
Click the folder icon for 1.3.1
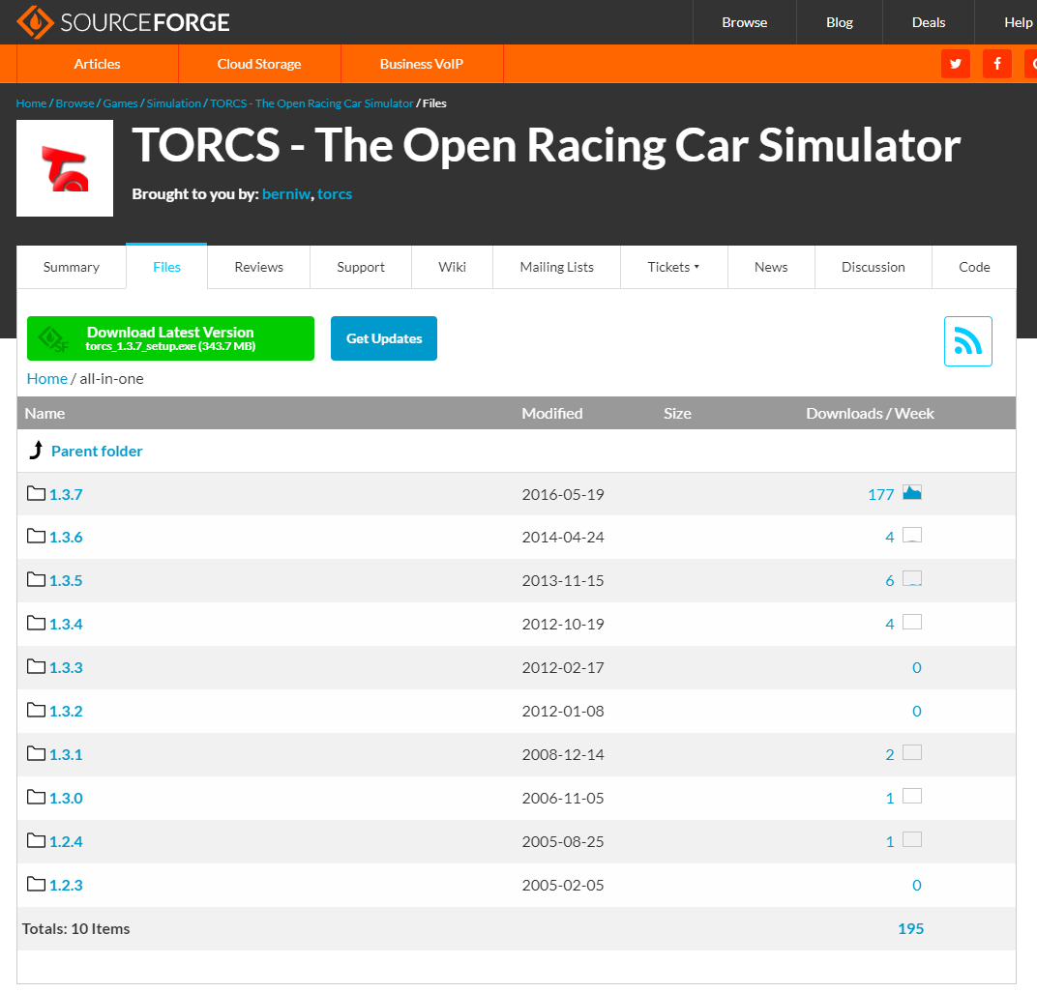click(x=37, y=753)
